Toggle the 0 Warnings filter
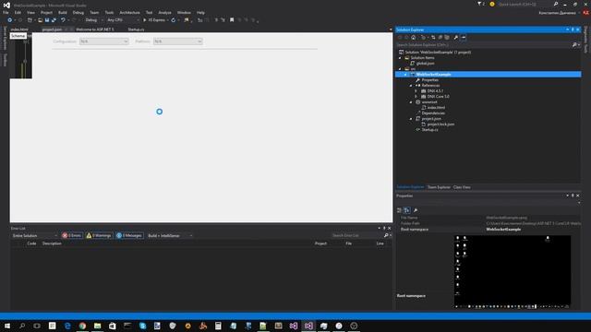The height and width of the screenshot is (332, 591). 99,236
